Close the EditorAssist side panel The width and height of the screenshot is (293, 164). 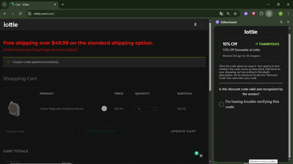pyautogui.click(x=288, y=22)
